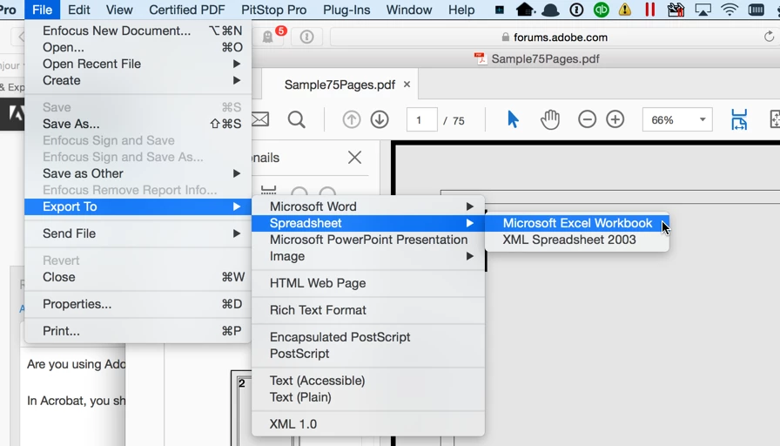Click the green QuickBooks icon in menu bar
Viewport: 780px width, 446px height.
[x=602, y=10]
